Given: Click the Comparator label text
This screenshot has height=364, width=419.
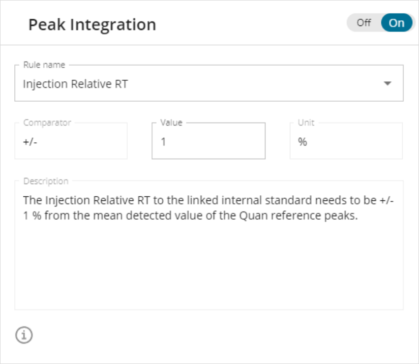Looking at the screenshot, I should click(x=47, y=123).
